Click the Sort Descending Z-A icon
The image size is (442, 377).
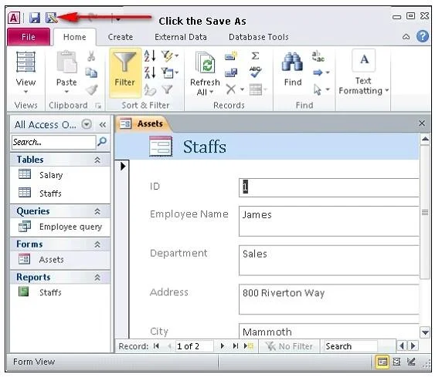[150, 72]
